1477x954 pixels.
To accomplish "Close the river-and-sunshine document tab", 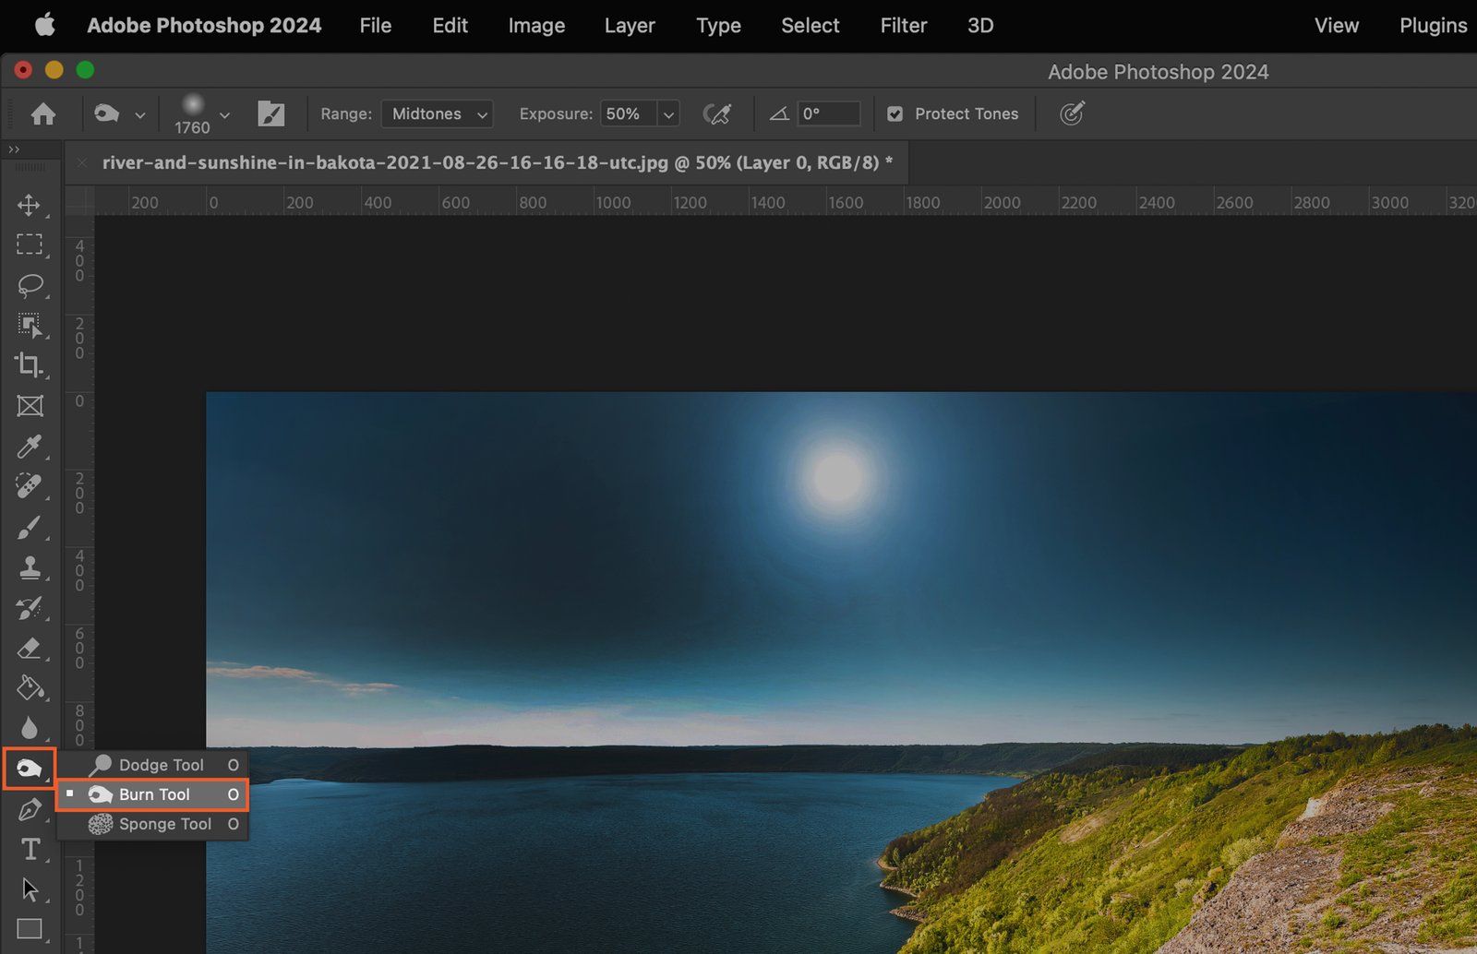I will [82, 162].
